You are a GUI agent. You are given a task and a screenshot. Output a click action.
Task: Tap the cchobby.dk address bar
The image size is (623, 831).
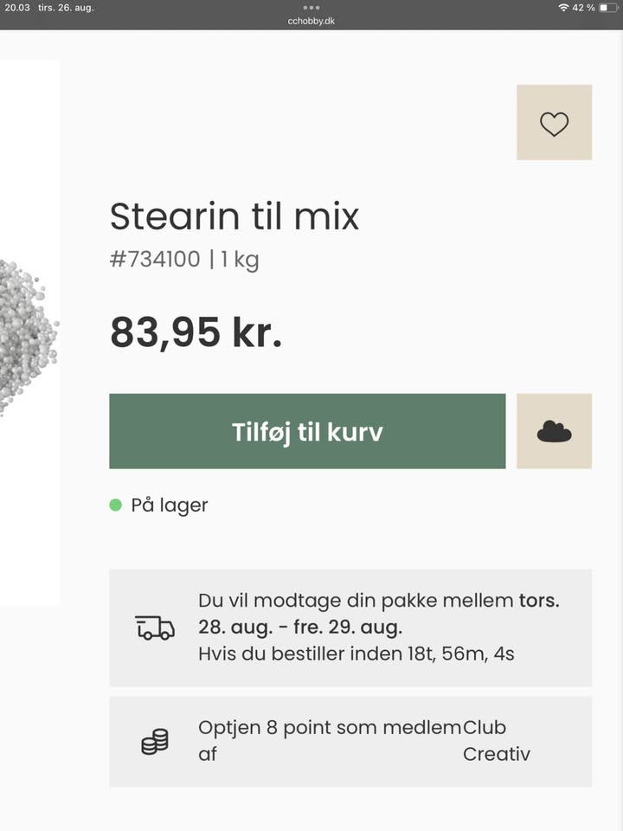click(311, 21)
